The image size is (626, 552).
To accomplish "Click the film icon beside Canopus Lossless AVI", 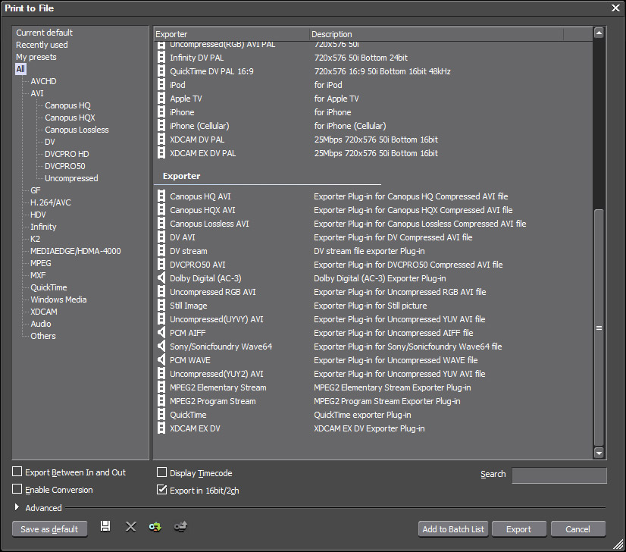I will click(x=161, y=224).
